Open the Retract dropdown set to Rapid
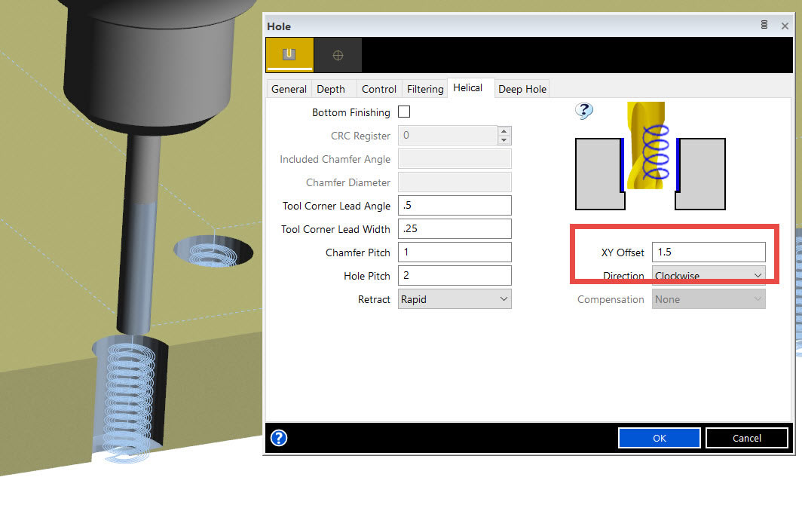802x514 pixels. (x=455, y=299)
